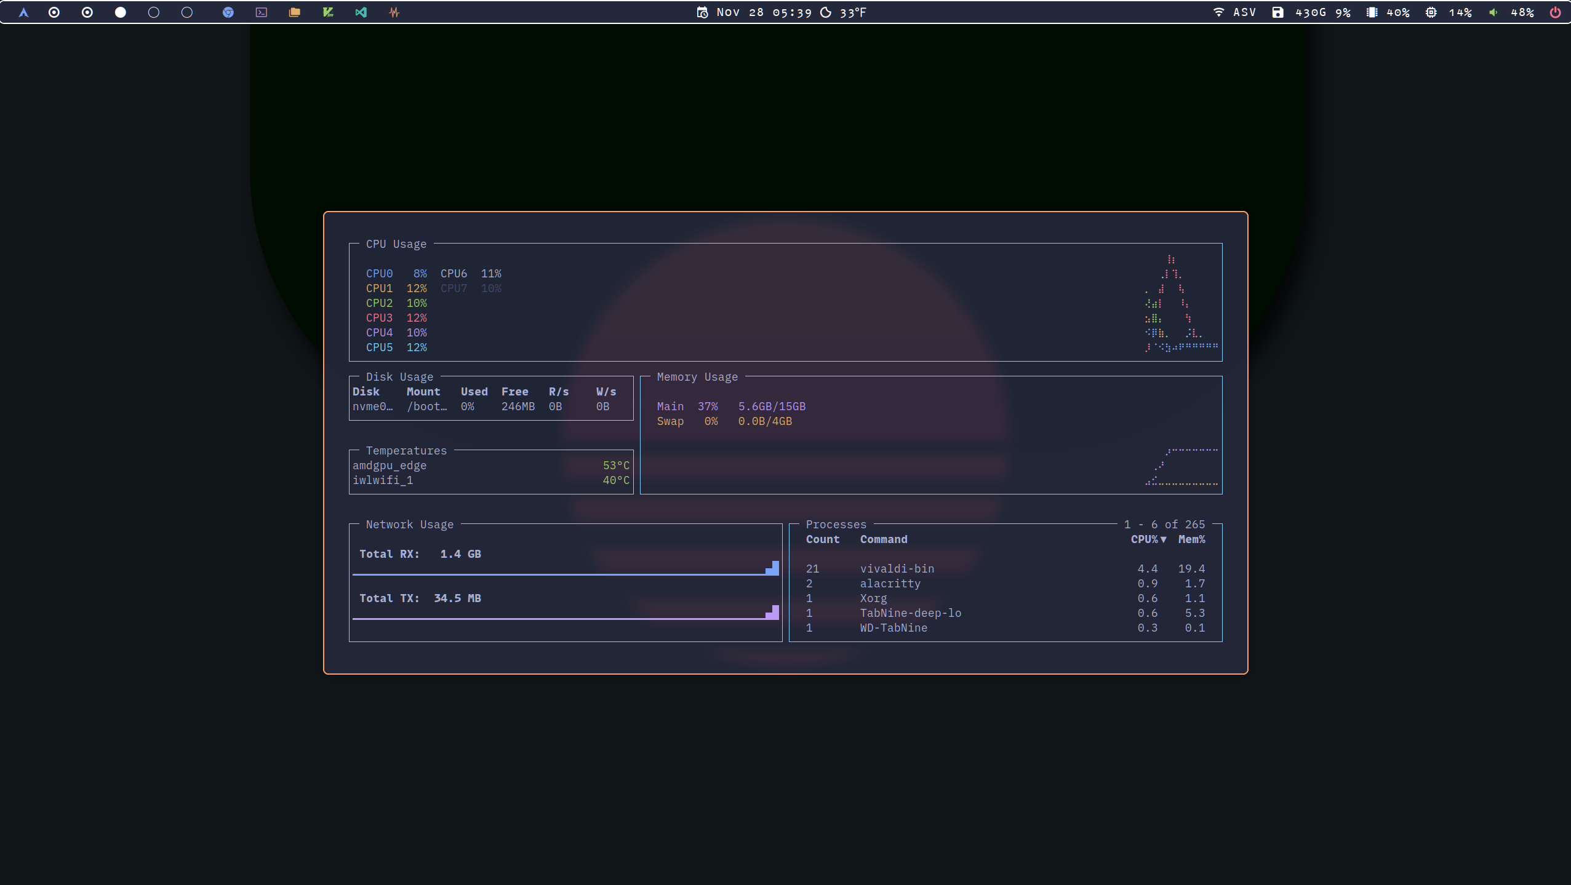Image resolution: width=1571 pixels, height=885 pixels.
Task: Select the alacritty process row
Action: pyautogui.click(x=890, y=584)
